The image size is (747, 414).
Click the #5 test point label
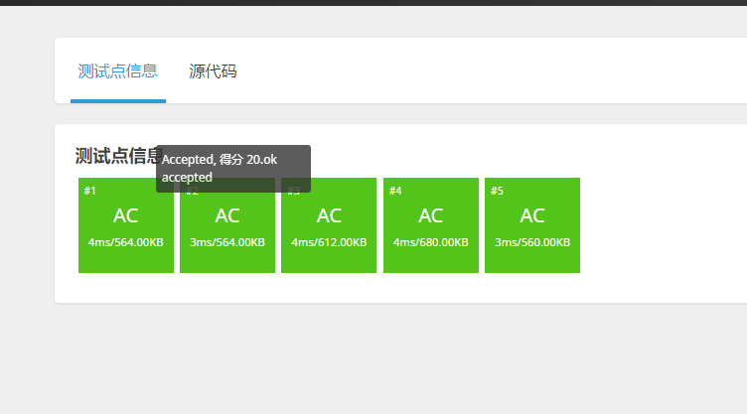tap(497, 191)
